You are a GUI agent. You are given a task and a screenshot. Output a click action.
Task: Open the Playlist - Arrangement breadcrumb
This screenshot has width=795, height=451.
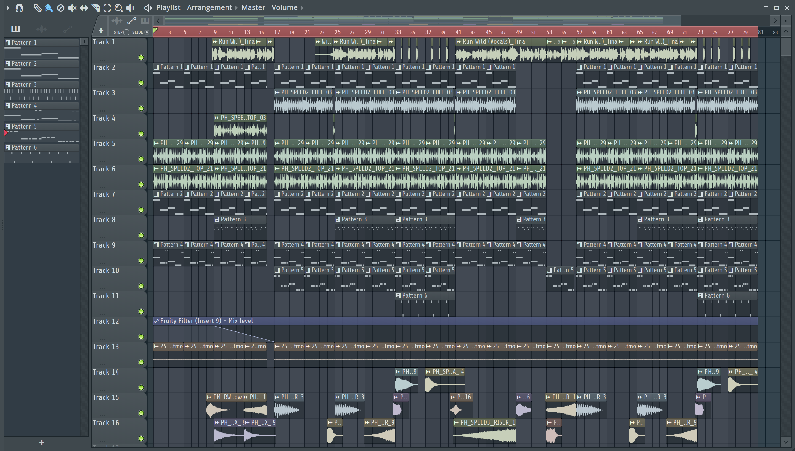[x=194, y=7]
